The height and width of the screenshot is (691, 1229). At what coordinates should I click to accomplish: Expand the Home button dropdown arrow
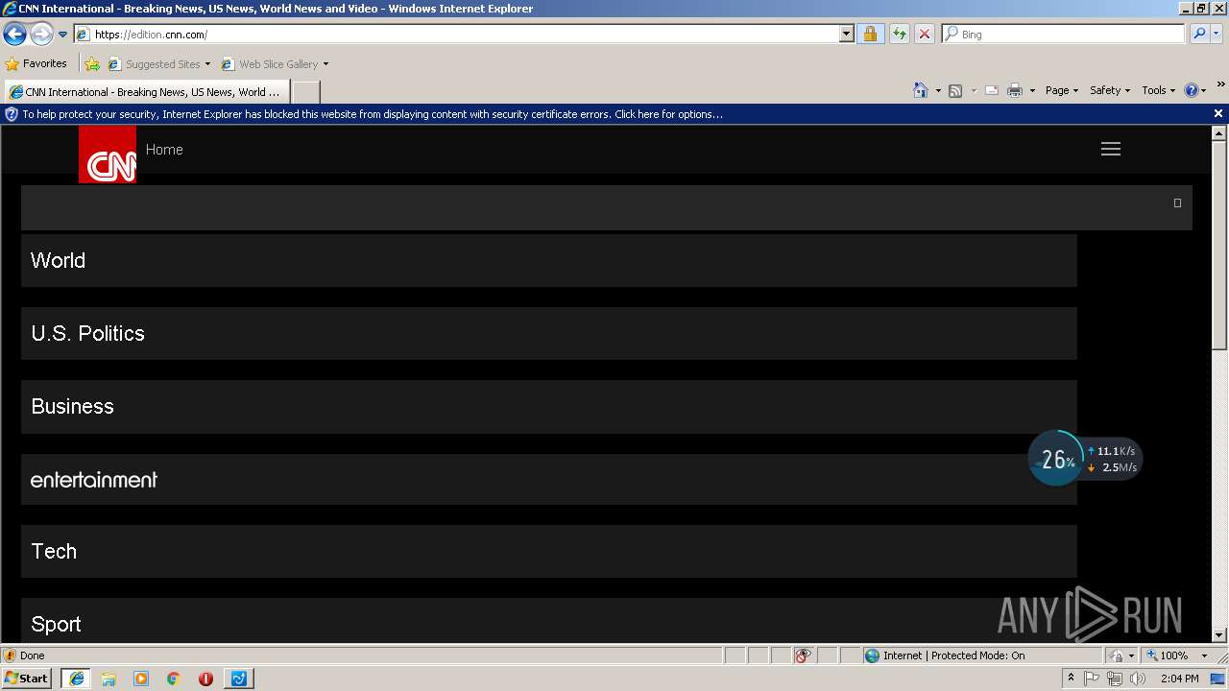point(938,90)
